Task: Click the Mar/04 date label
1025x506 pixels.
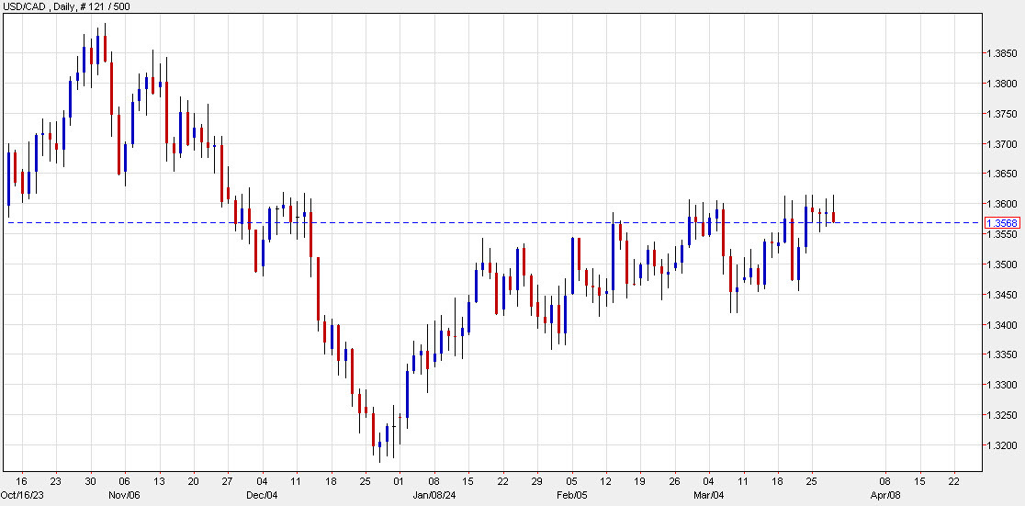Action: pyautogui.click(x=711, y=495)
